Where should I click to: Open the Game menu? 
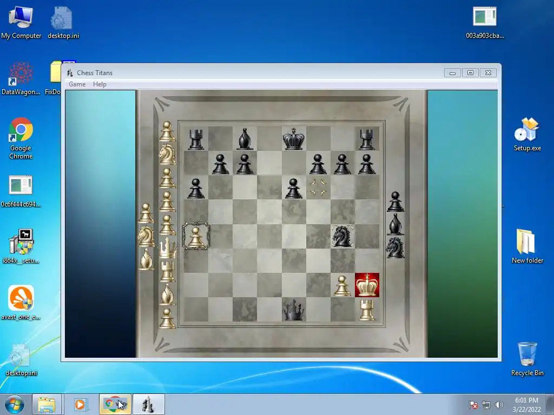coord(77,84)
